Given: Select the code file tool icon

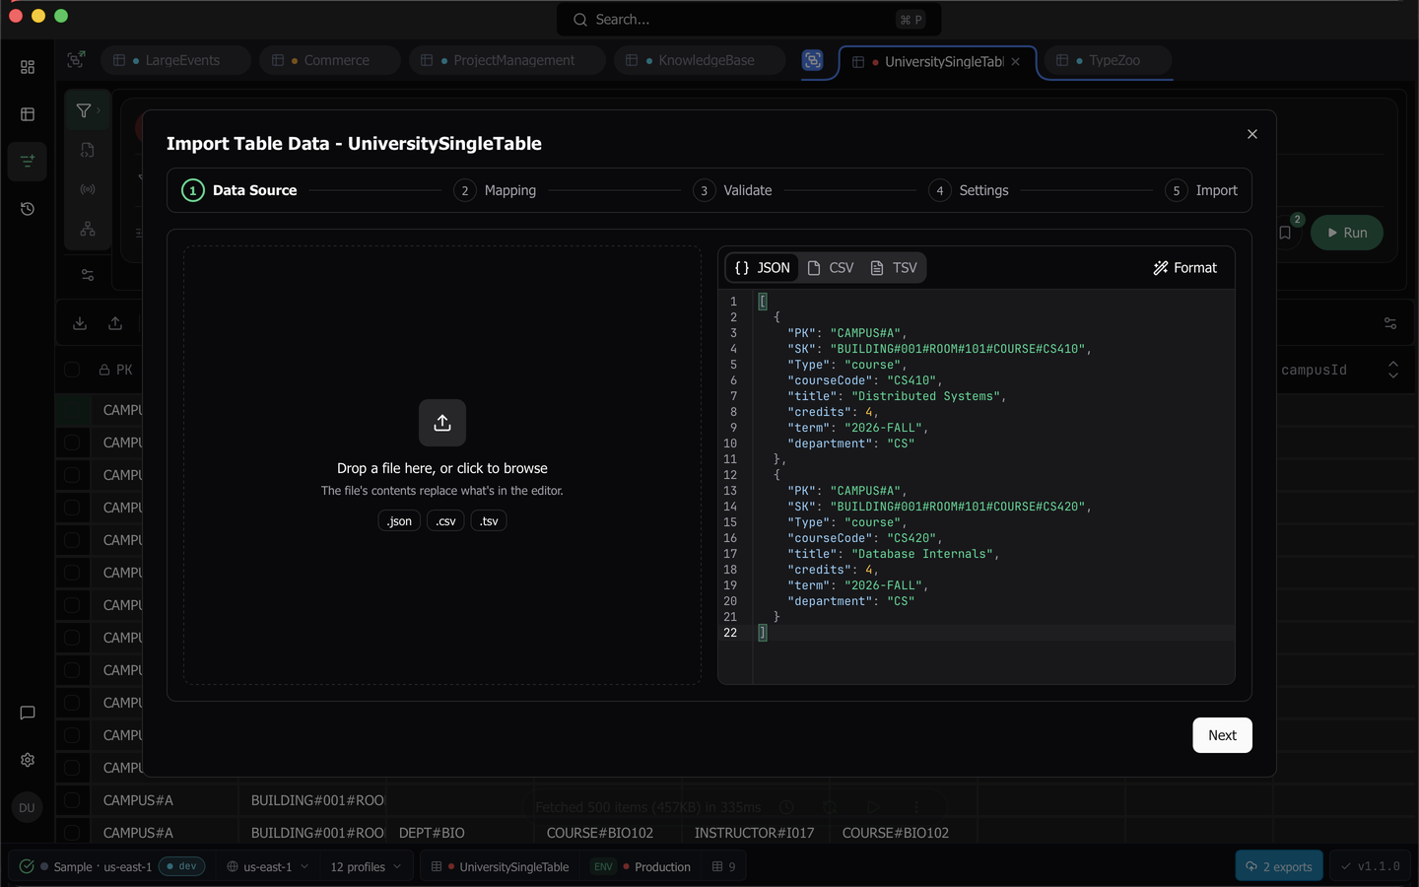Looking at the screenshot, I should coord(88,150).
